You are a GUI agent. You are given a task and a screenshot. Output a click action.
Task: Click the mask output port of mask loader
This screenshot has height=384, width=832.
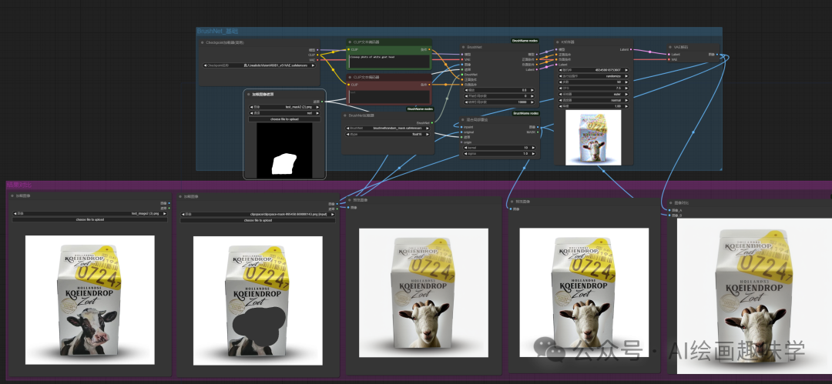point(322,102)
